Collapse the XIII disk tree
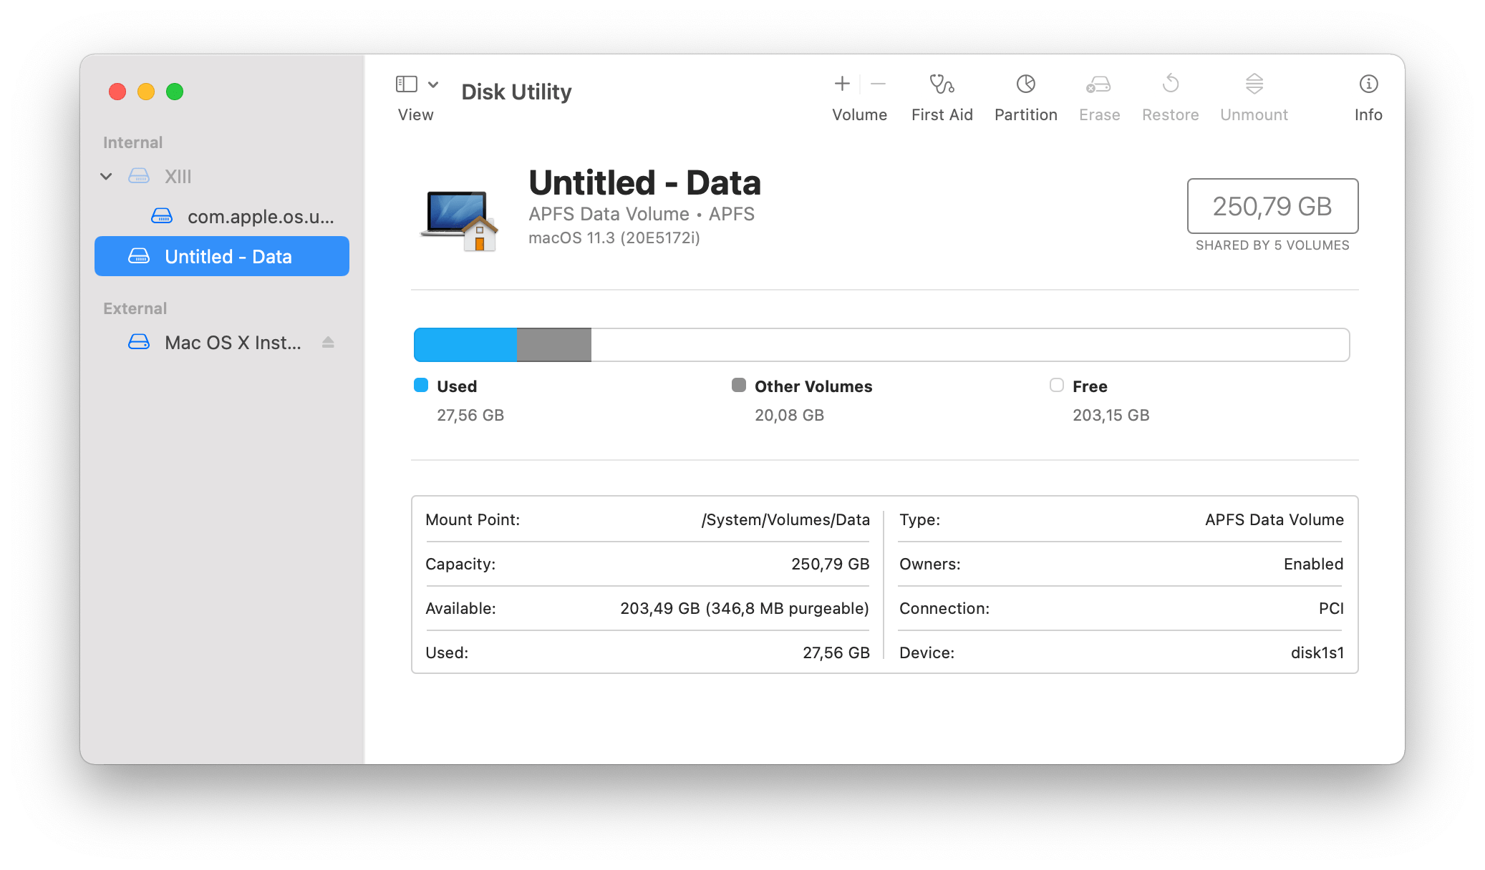 click(x=106, y=177)
